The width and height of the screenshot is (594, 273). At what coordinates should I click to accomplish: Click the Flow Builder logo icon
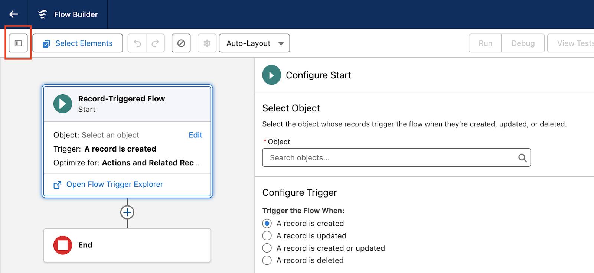[x=42, y=14]
